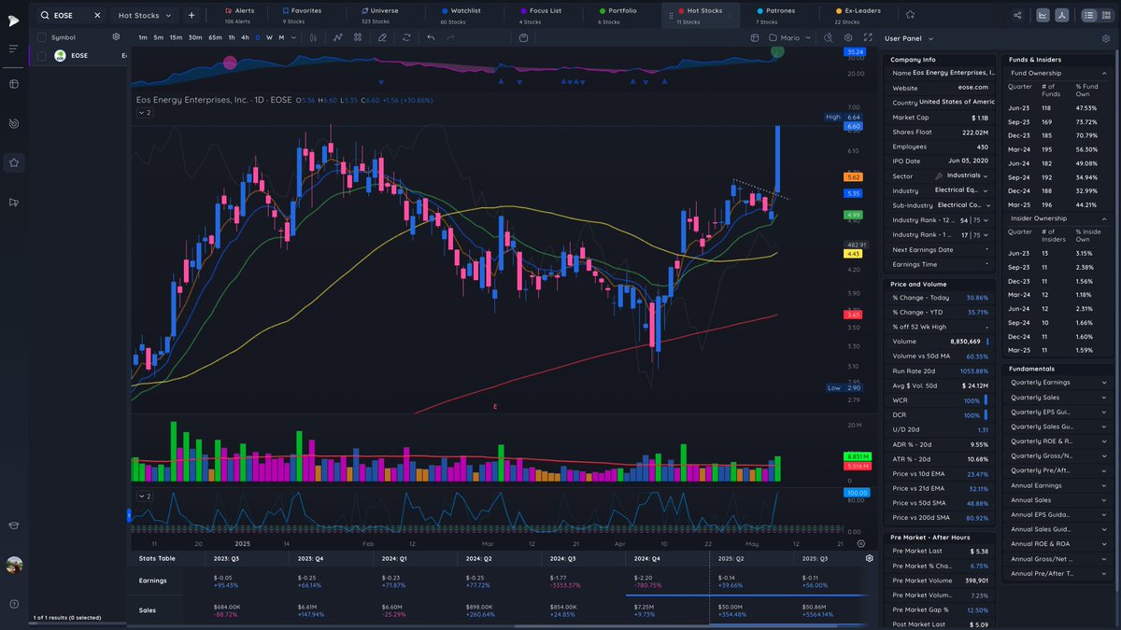This screenshot has height=630, width=1121.
Task: Click the fork layout icon
Action: pyautogui.click(x=1061, y=15)
